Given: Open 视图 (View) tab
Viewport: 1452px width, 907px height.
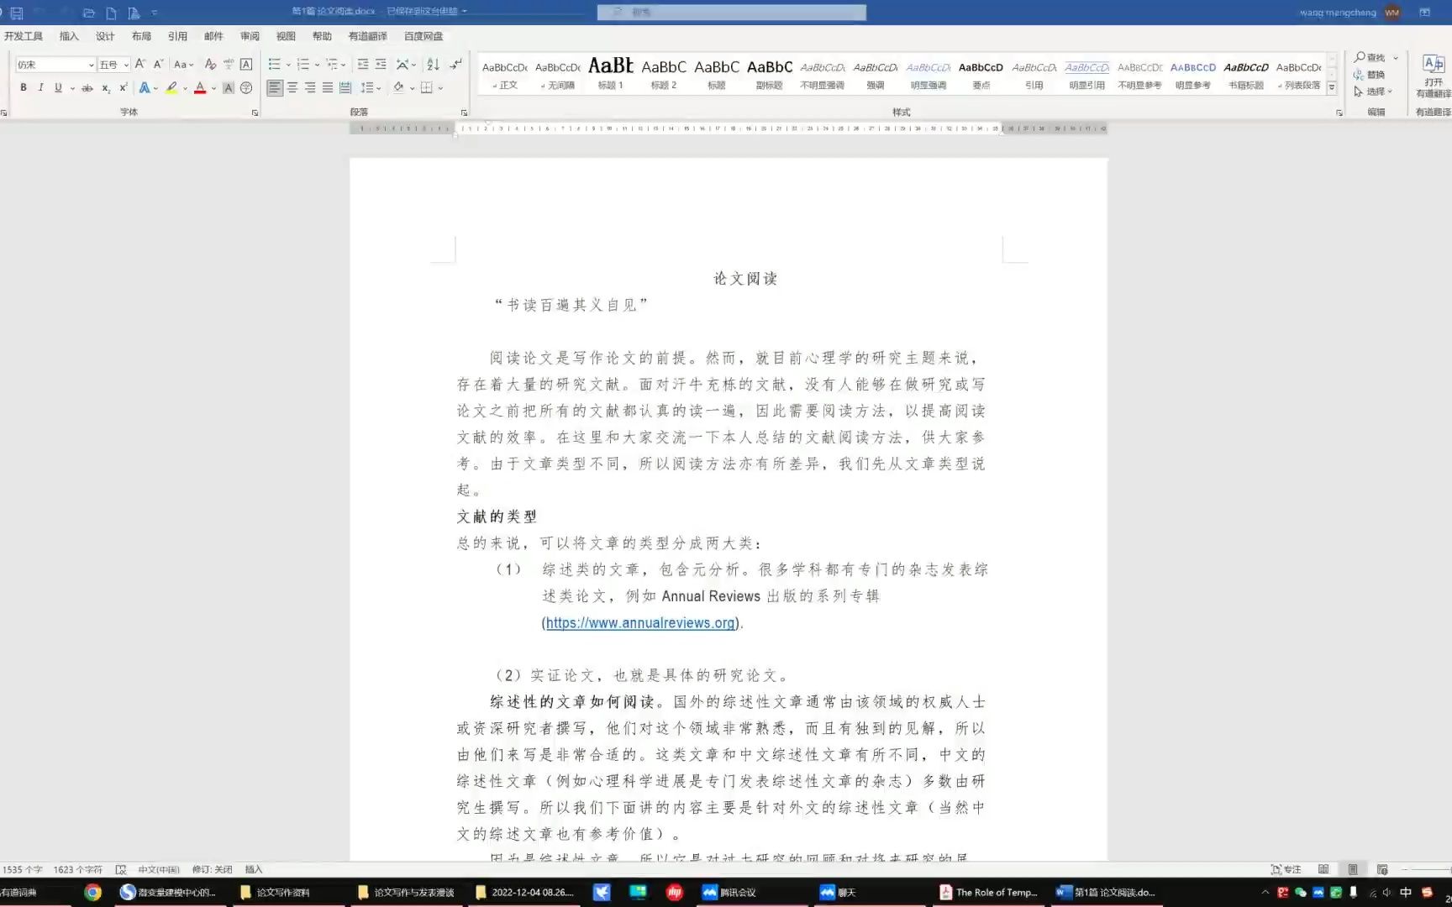Looking at the screenshot, I should 286,36.
